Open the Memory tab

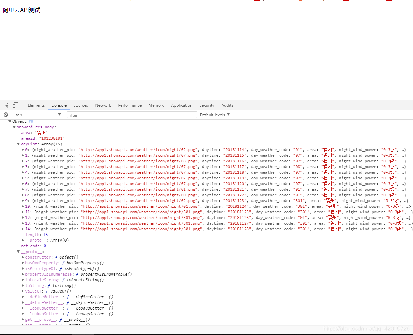point(156,105)
